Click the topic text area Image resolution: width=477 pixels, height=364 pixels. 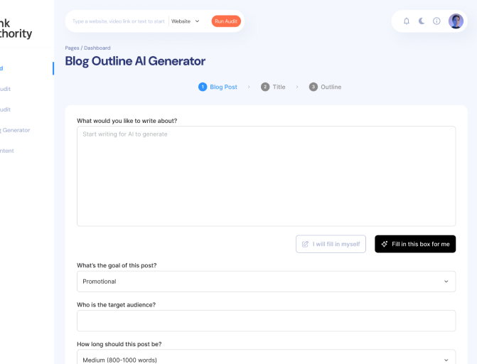(x=266, y=176)
